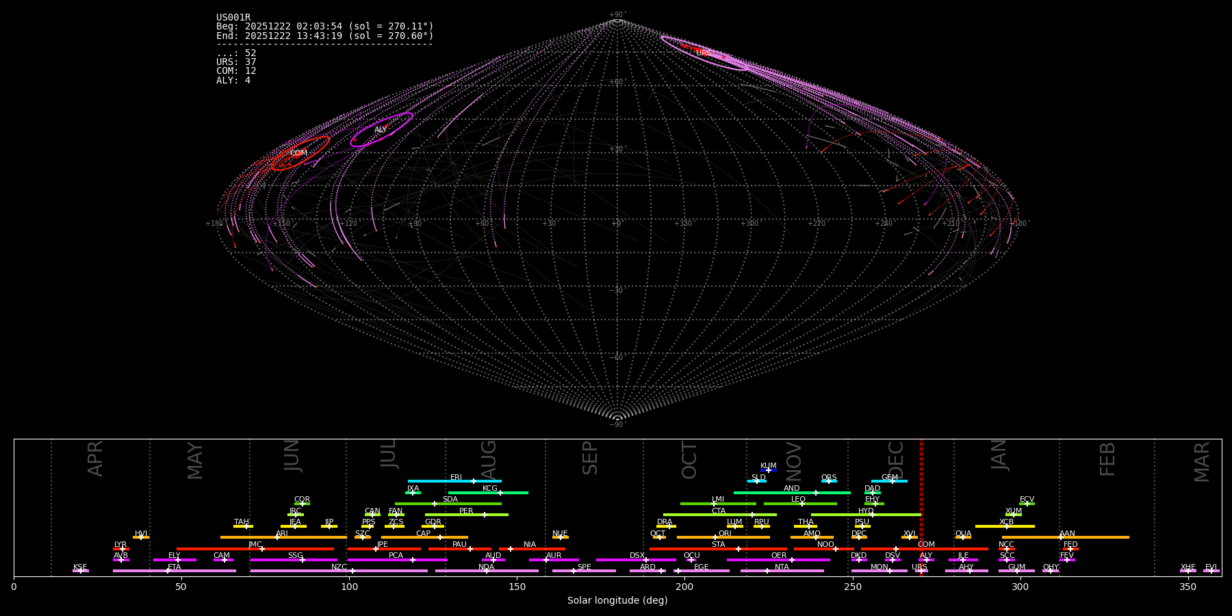The image size is (1232, 616).
Task: Select the orange AAN activity bar
Action: tap(1095, 537)
